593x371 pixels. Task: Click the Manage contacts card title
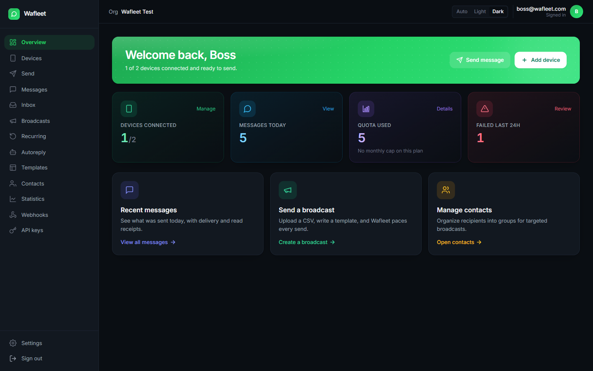(x=464, y=210)
